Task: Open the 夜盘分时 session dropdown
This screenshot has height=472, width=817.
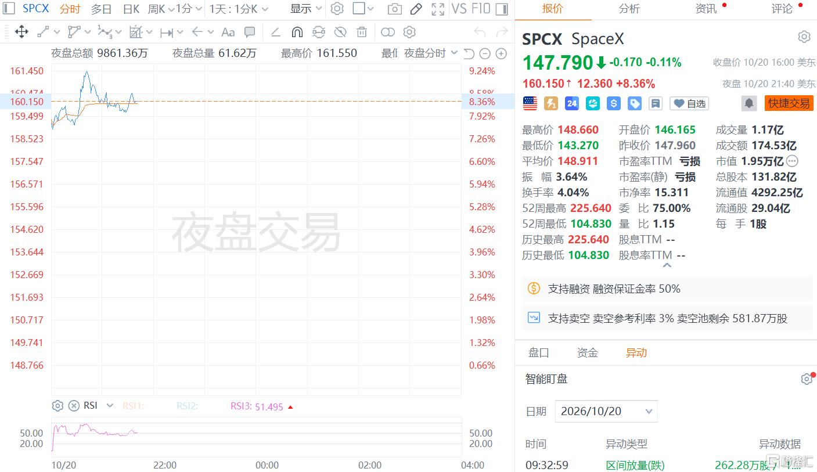Action: pos(430,53)
